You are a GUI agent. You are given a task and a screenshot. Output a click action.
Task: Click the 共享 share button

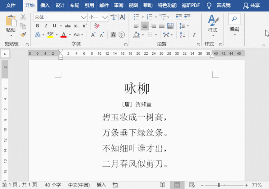point(251,5)
